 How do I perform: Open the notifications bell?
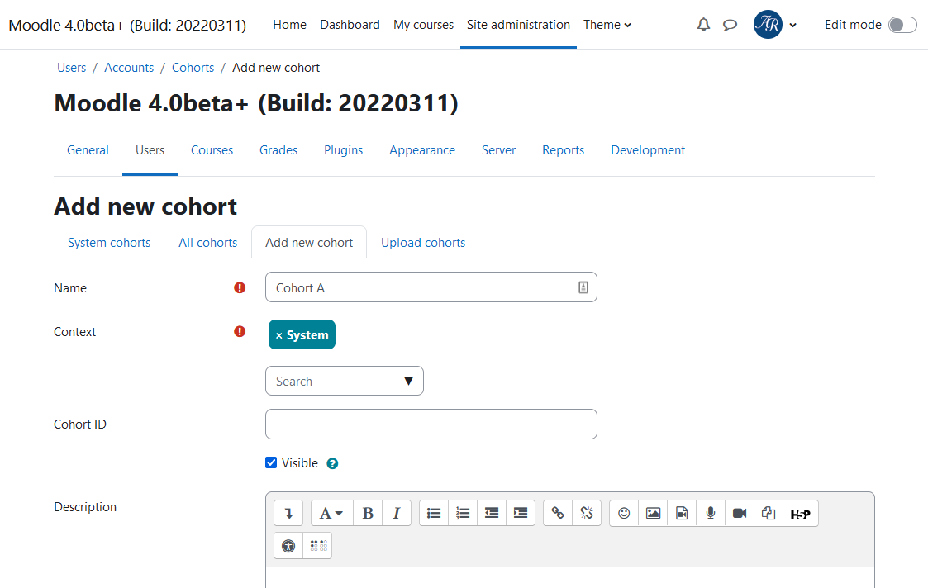703,25
